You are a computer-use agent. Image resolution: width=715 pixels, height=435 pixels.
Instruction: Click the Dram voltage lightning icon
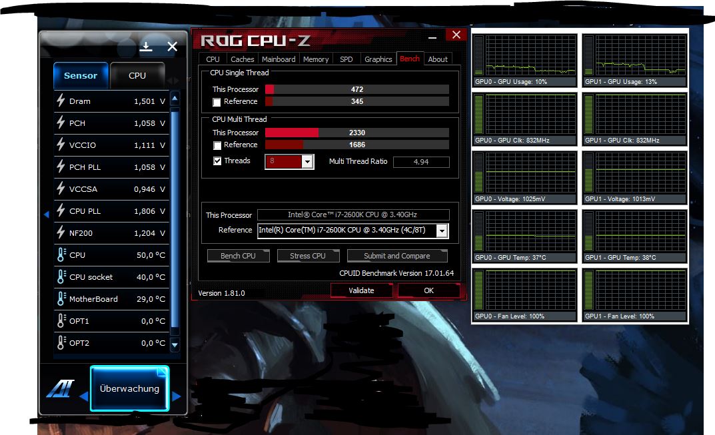61,100
